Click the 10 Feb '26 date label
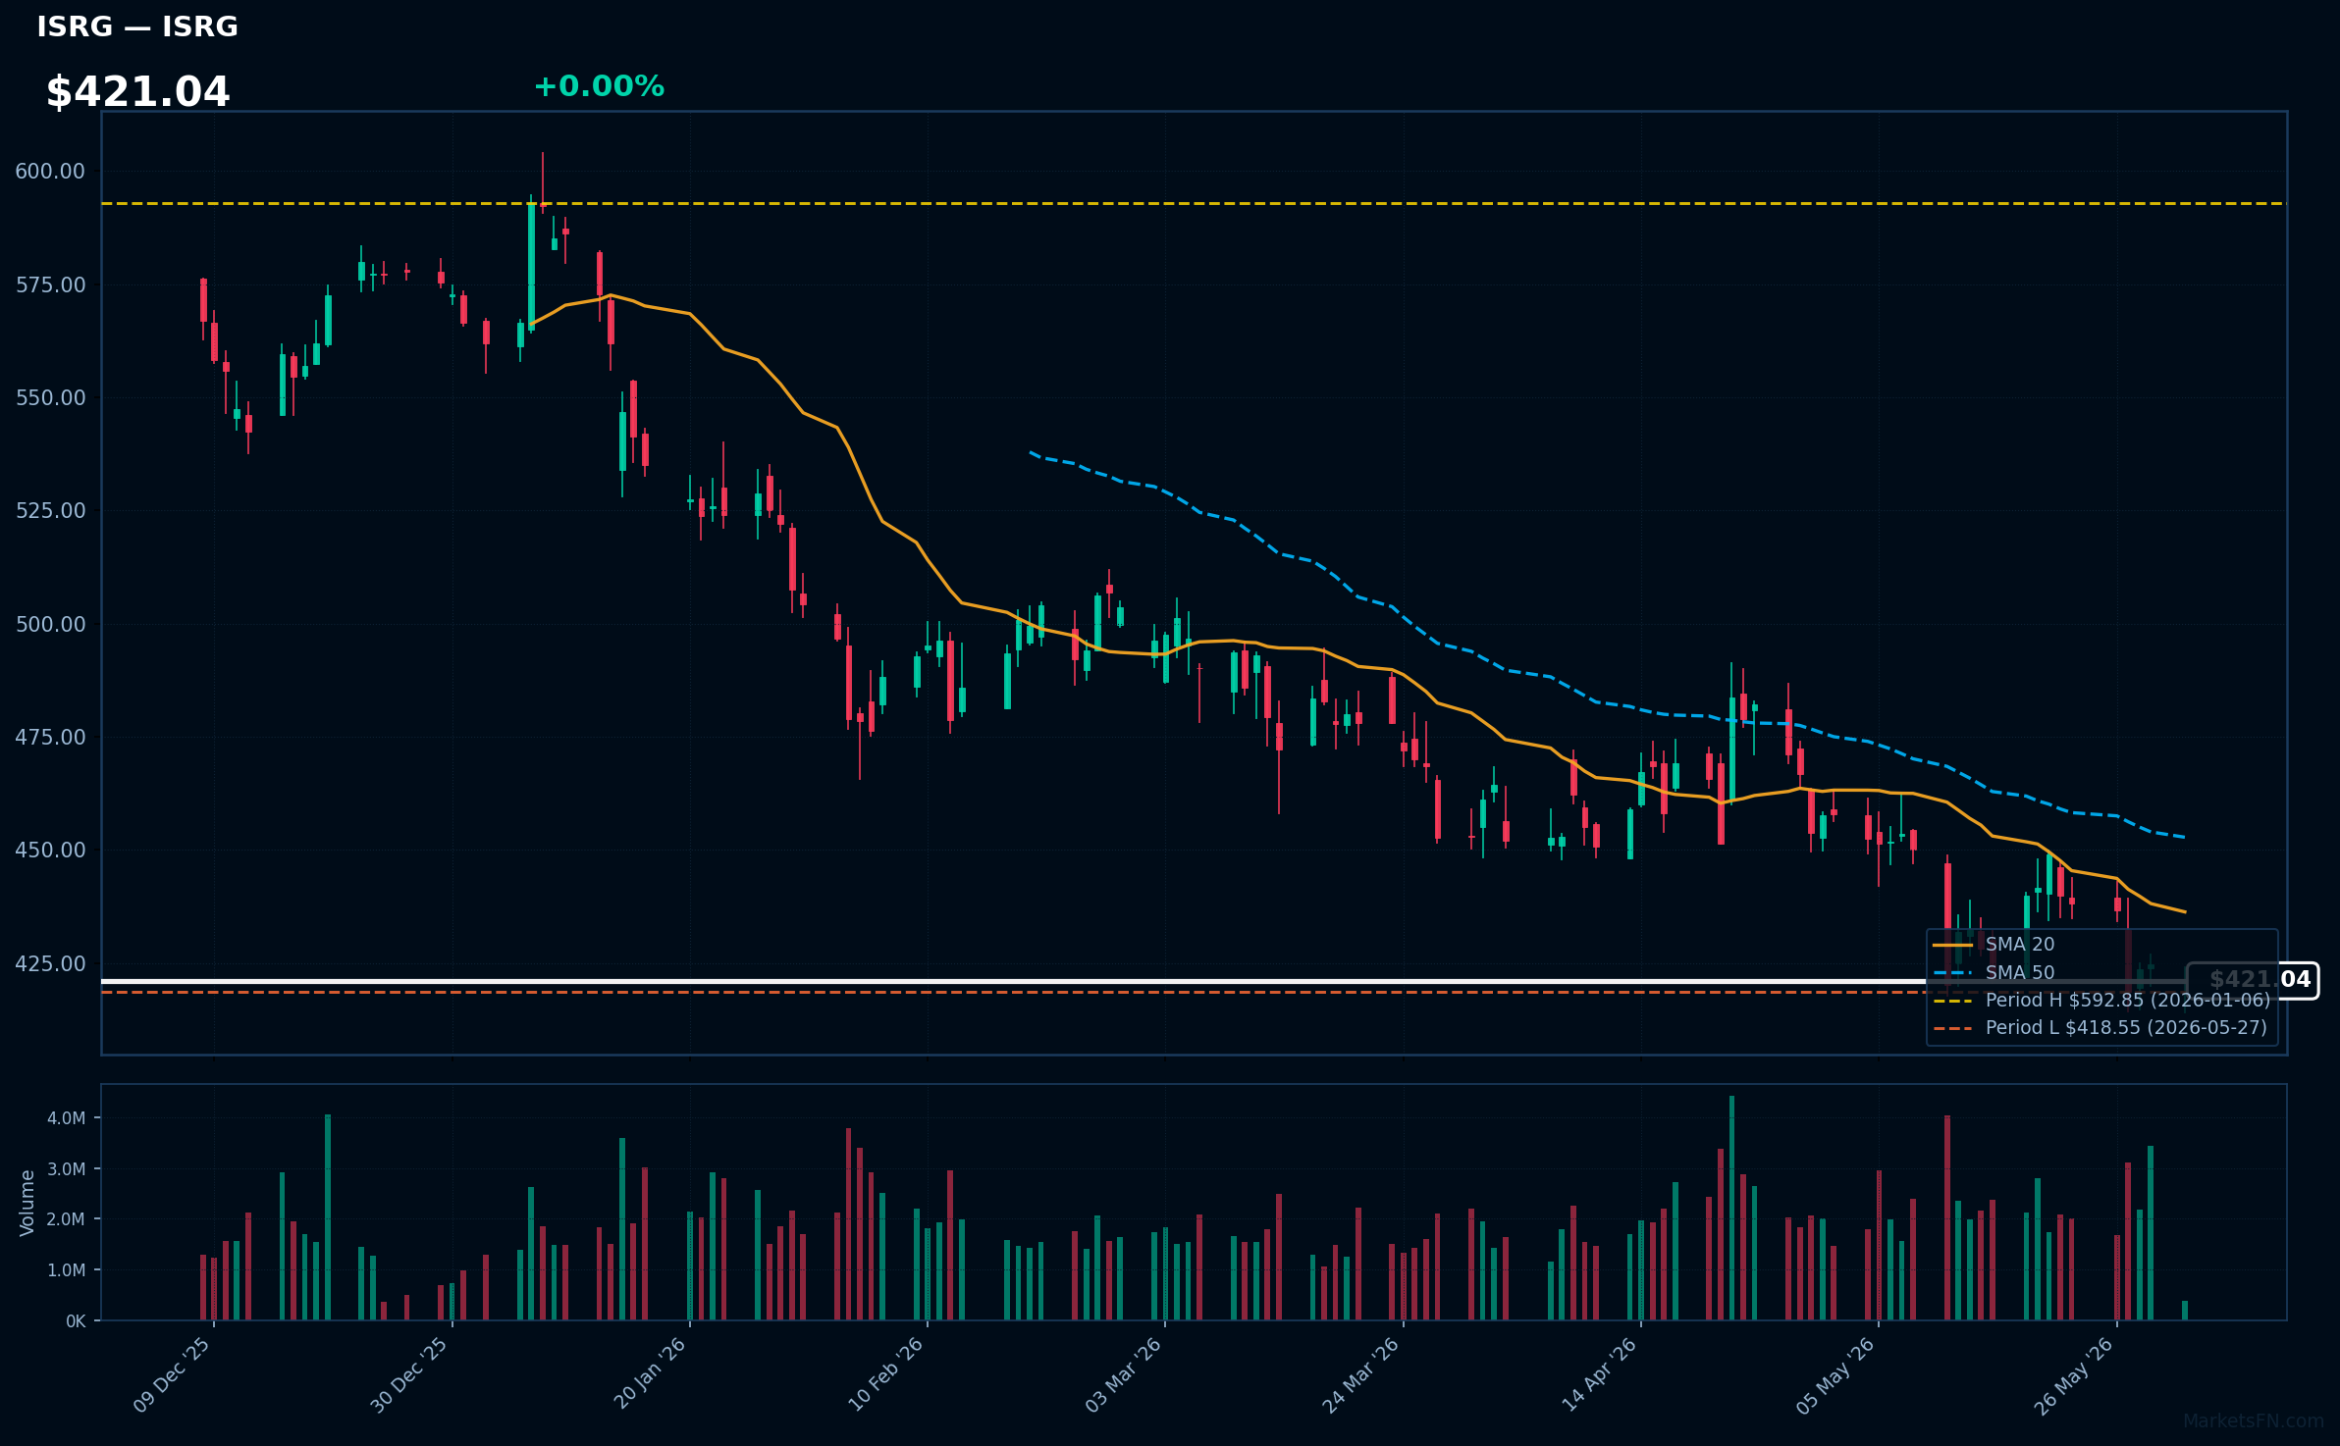Image resolution: width=2340 pixels, height=1446 pixels. 885,1374
